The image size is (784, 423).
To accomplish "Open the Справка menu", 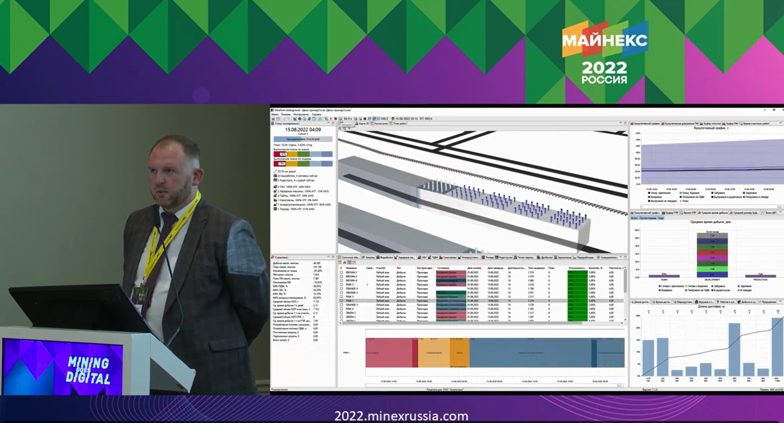I will pos(316,115).
